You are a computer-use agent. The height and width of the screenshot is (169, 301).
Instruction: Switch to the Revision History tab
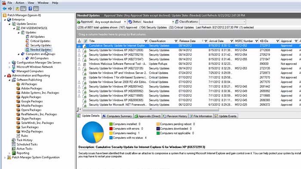pos(175,116)
